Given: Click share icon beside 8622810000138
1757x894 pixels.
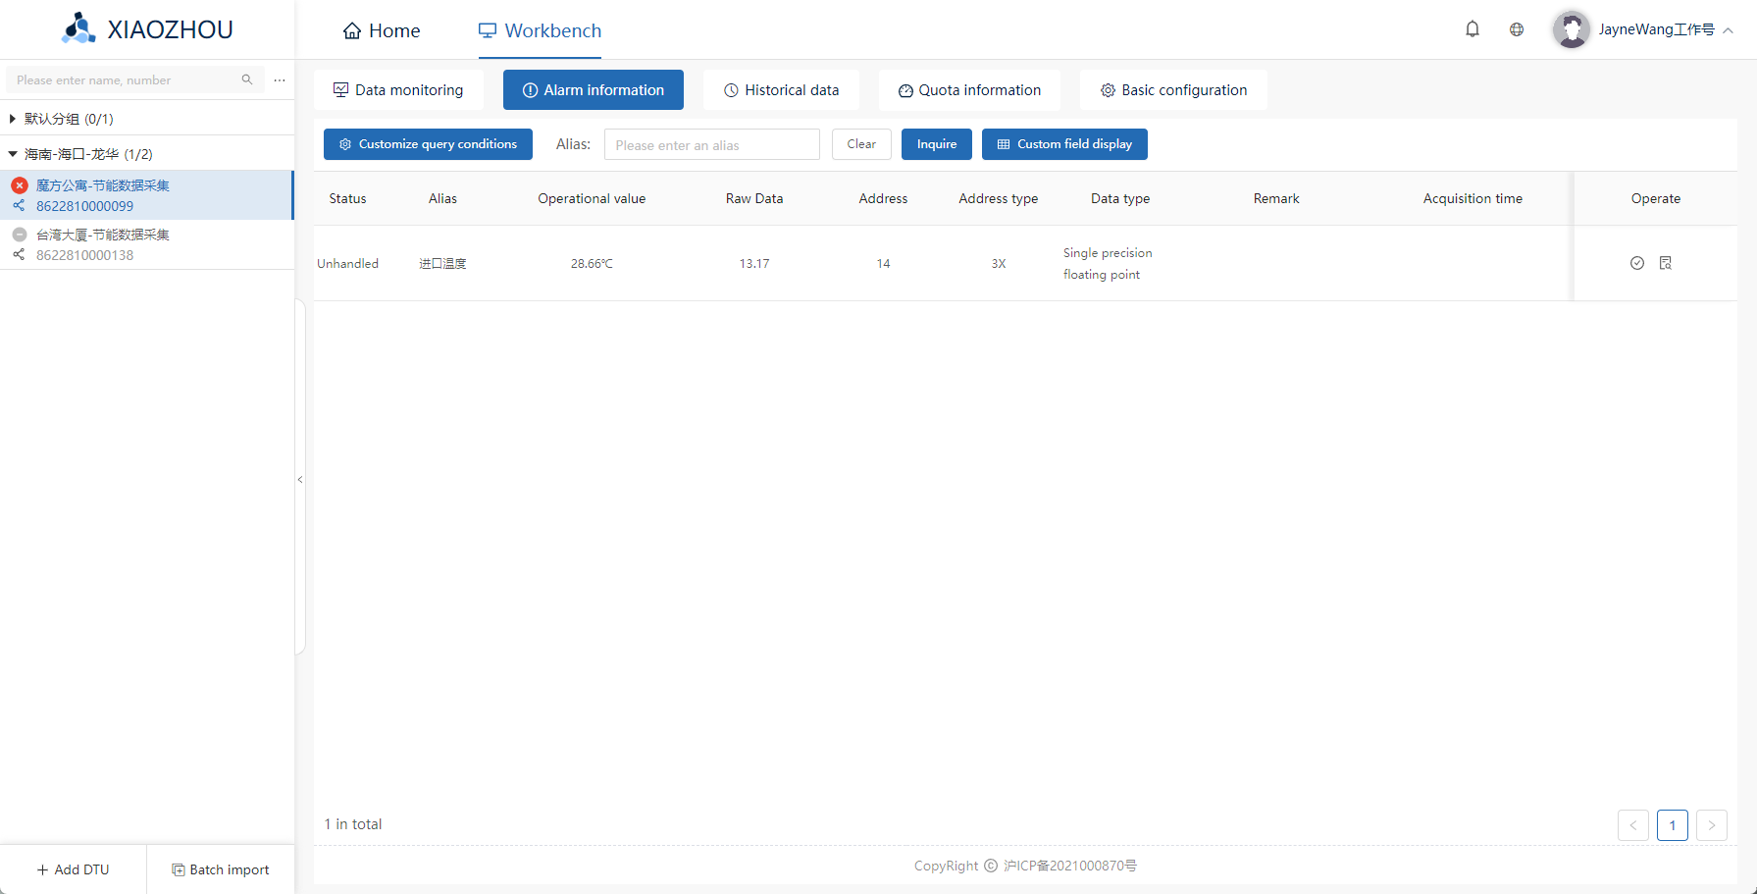Looking at the screenshot, I should coord(19,255).
